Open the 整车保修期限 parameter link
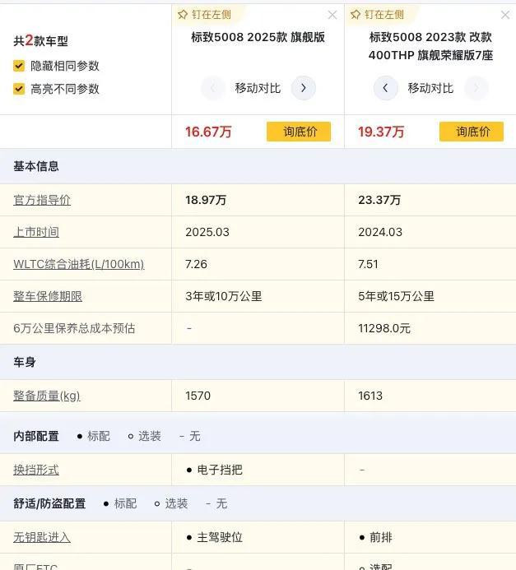Screen dimensions: 516x570 (x=48, y=296)
